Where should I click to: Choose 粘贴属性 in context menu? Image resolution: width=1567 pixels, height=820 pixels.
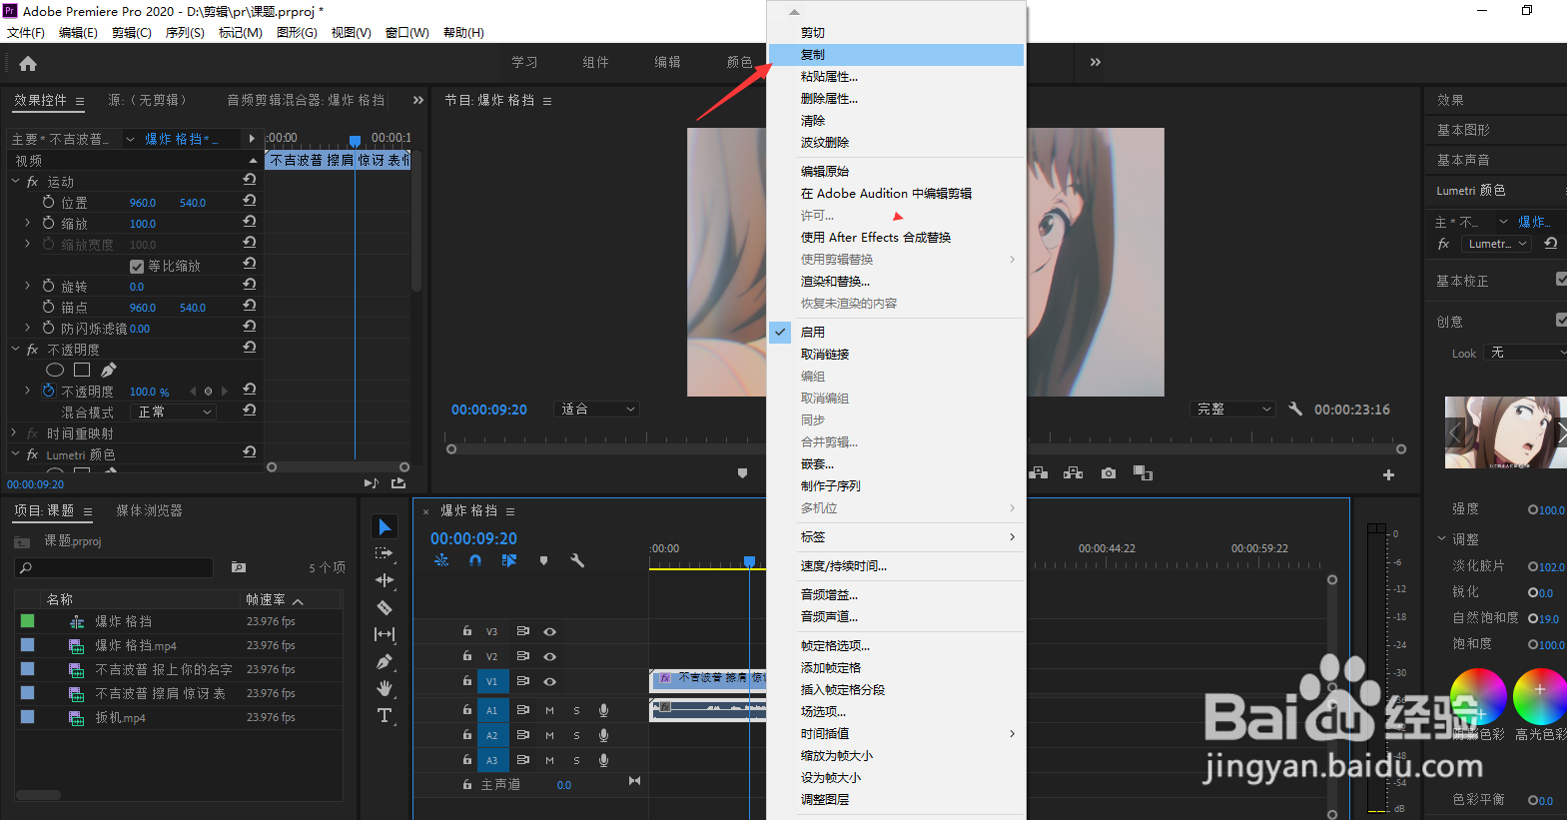pos(896,77)
